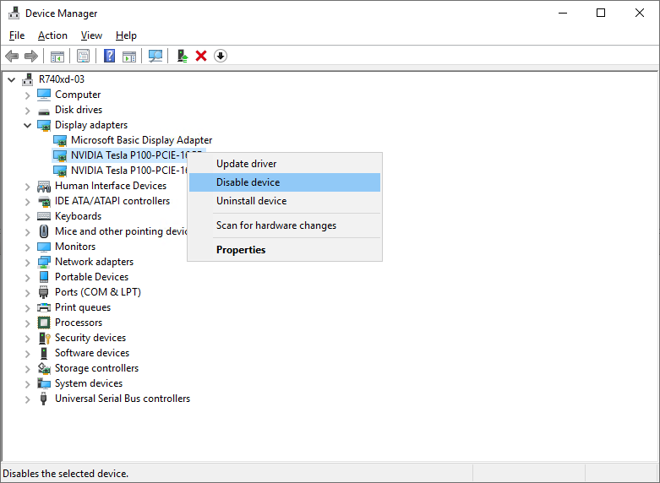The height and width of the screenshot is (483, 660).
Task: Open the View menu
Action: [x=91, y=35]
